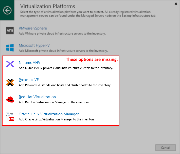Click the 'Select the type of a virtualization platform' text

pyautogui.click(x=88, y=14)
